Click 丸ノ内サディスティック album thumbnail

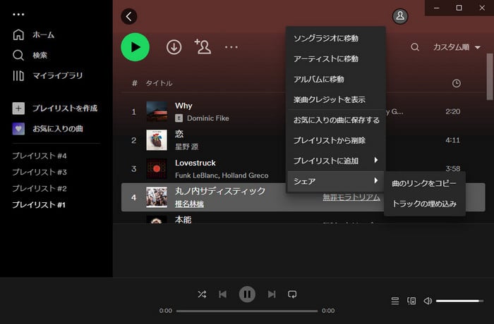[x=157, y=197]
